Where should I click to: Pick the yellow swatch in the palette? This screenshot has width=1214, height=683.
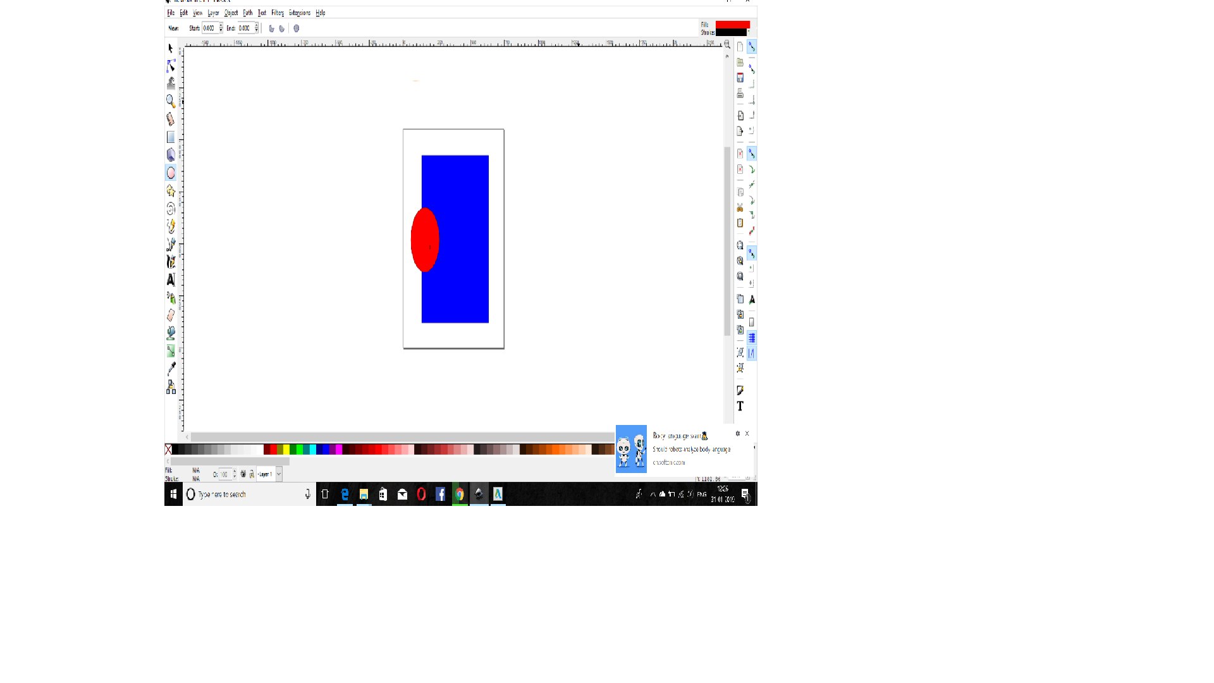[x=286, y=450]
